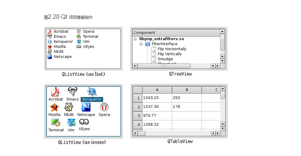The image size is (301, 156).
Task: Select the Smudge item in the tree
Action: point(165,59)
